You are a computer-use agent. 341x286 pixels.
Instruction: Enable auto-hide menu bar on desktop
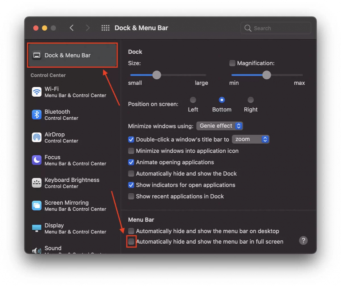(131, 231)
